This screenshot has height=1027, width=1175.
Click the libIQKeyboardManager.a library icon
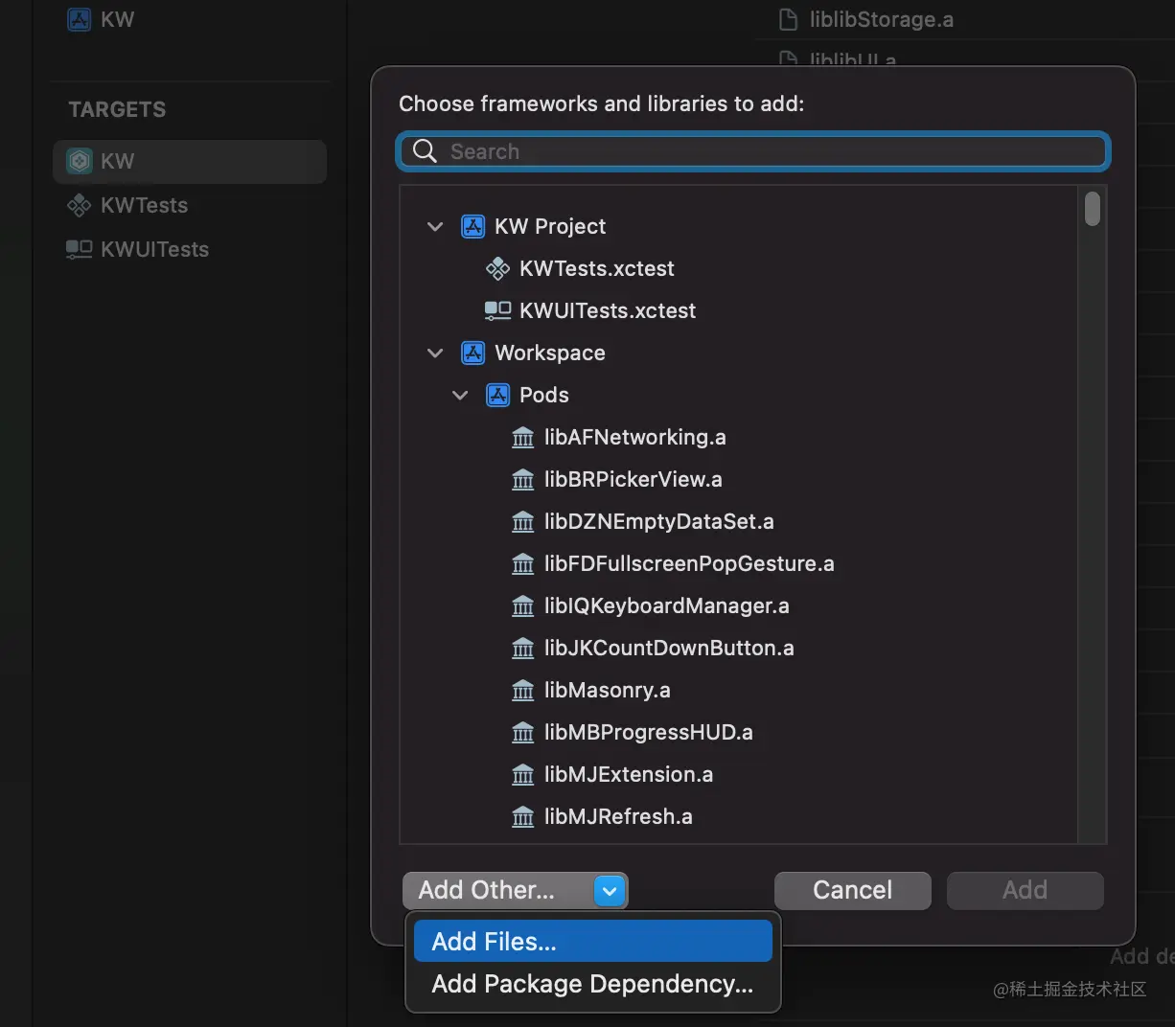click(523, 606)
